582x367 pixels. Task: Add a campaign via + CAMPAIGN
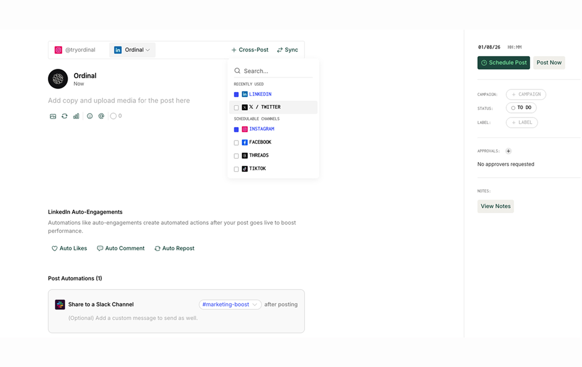click(526, 94)
